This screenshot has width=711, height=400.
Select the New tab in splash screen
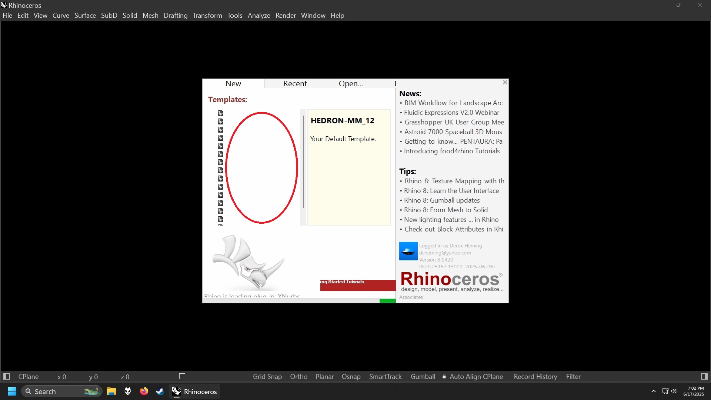pos(233,84)
